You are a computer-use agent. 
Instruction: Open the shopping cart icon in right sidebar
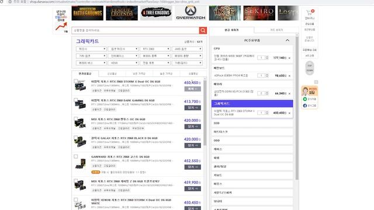pos(310,12)
